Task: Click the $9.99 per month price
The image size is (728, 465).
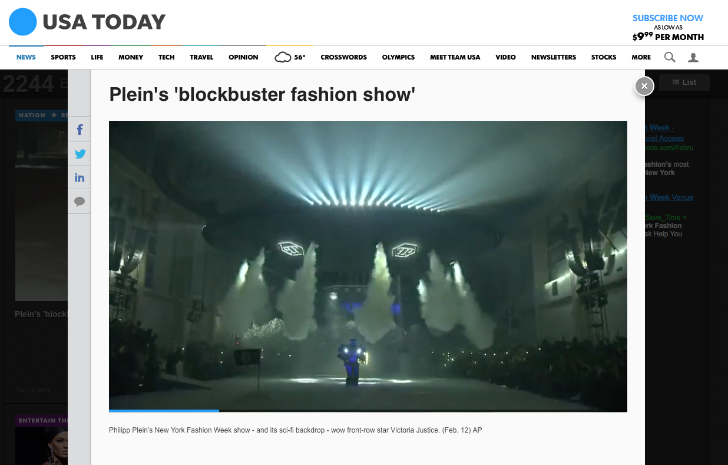Action: pyautogui.click(x=668, y=37)
